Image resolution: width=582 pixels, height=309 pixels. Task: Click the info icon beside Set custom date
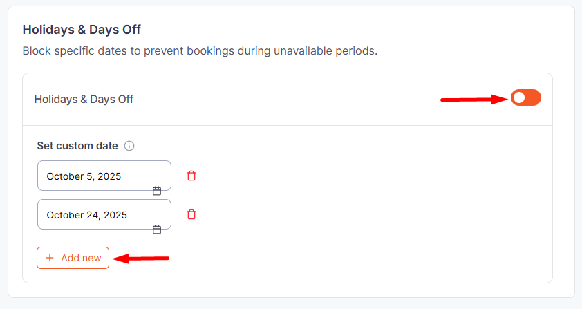coord(129,146)
